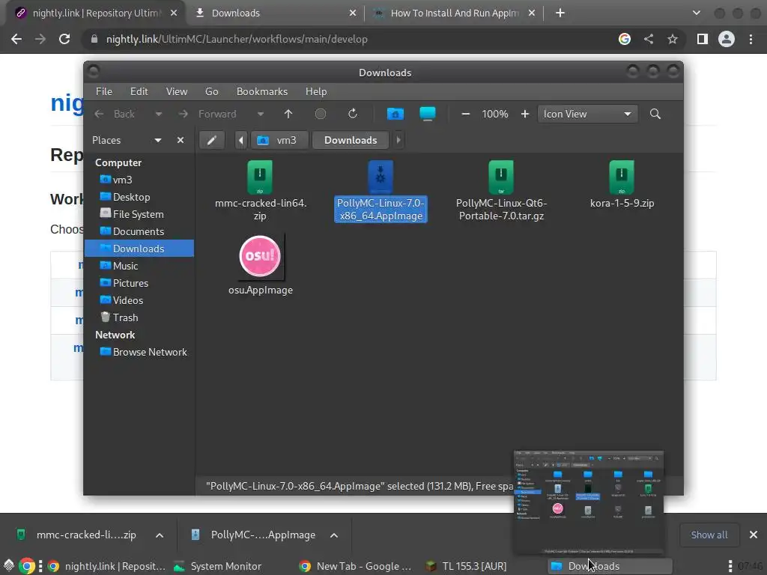767x575 pixels.
Task: Open the mmc-cracked-lin64.zip file icon
Action: pos(260,177)
